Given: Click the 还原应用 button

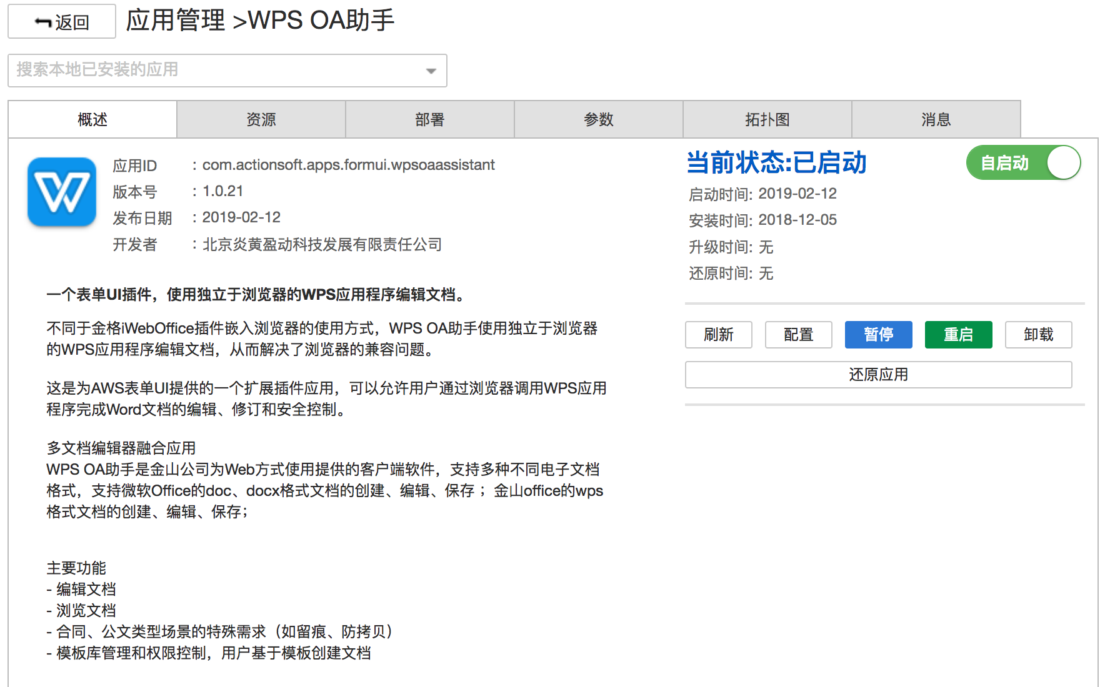Looking at the screenshot, I should click(x=879, y=375).
